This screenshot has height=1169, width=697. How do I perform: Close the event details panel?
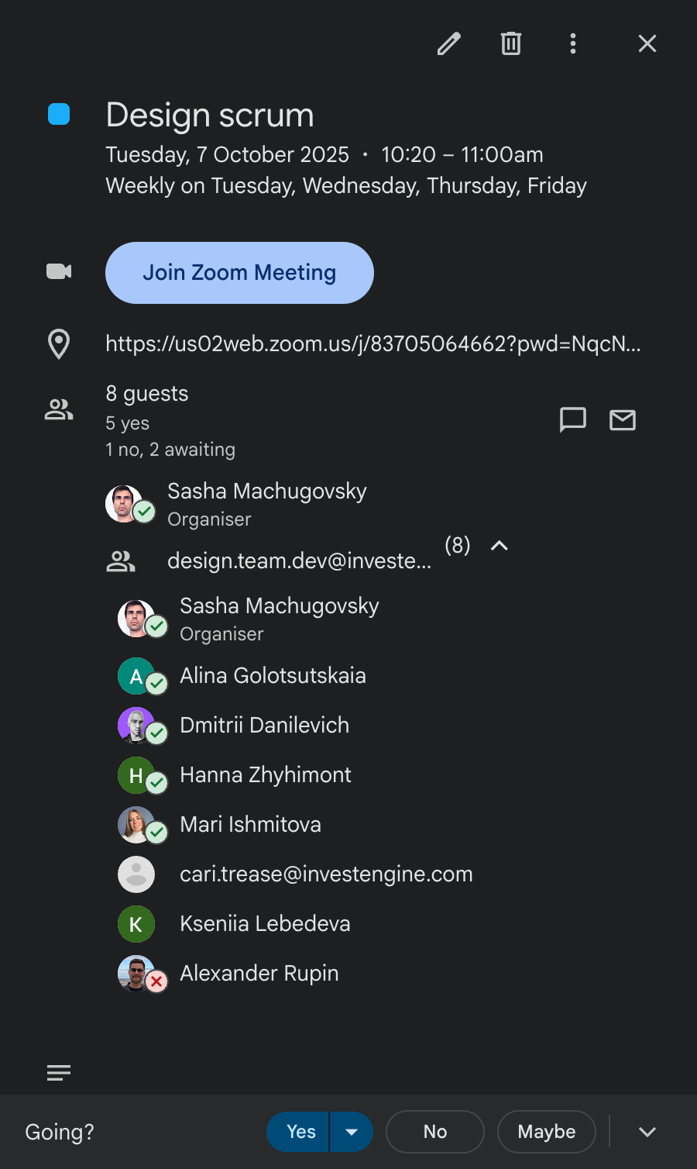[x=647, y=43]
